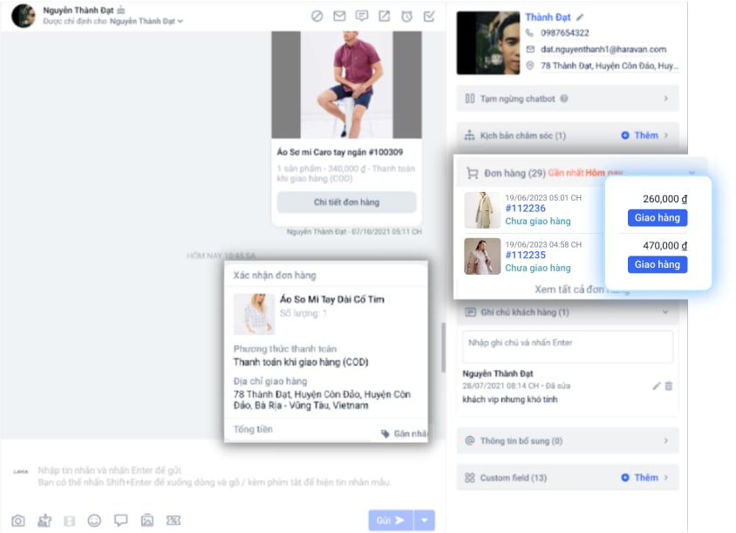
Task: Click the camera icon below message box
Action: coord(17,520)
